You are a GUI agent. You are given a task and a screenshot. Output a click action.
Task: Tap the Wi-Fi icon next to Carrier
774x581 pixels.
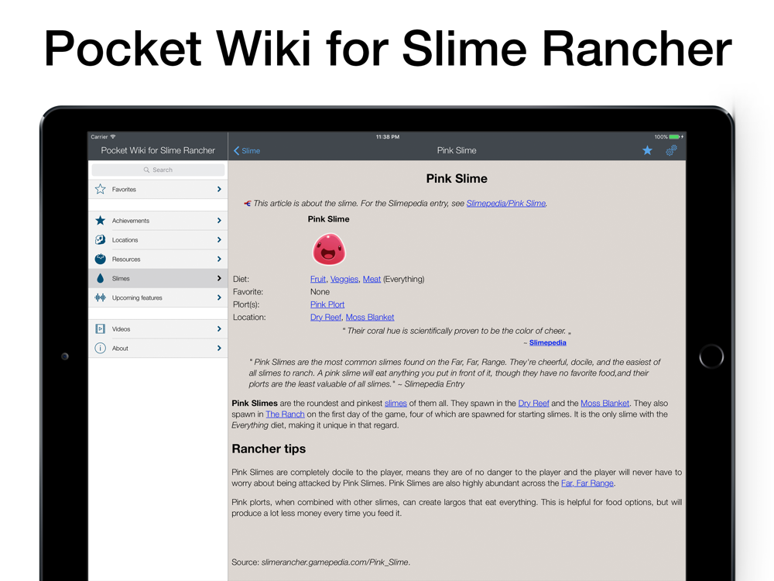[x=113, y=137]
